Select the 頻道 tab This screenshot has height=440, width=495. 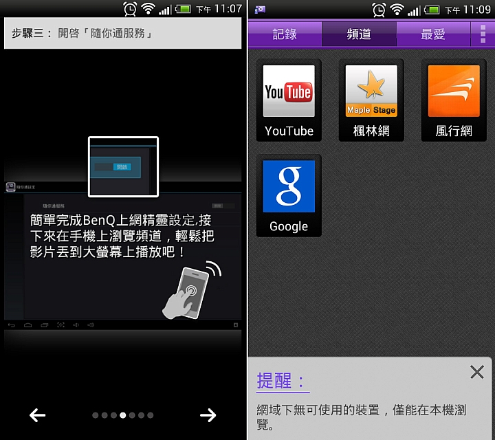pos(359,34)
